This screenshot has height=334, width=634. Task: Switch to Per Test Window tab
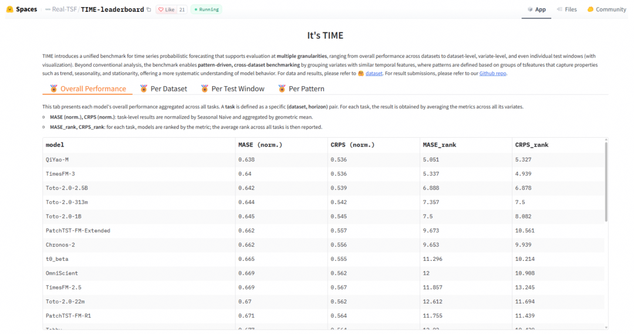coord(233,88)
